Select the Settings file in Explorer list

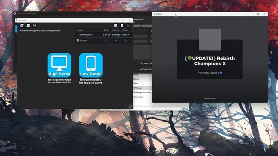136,79
